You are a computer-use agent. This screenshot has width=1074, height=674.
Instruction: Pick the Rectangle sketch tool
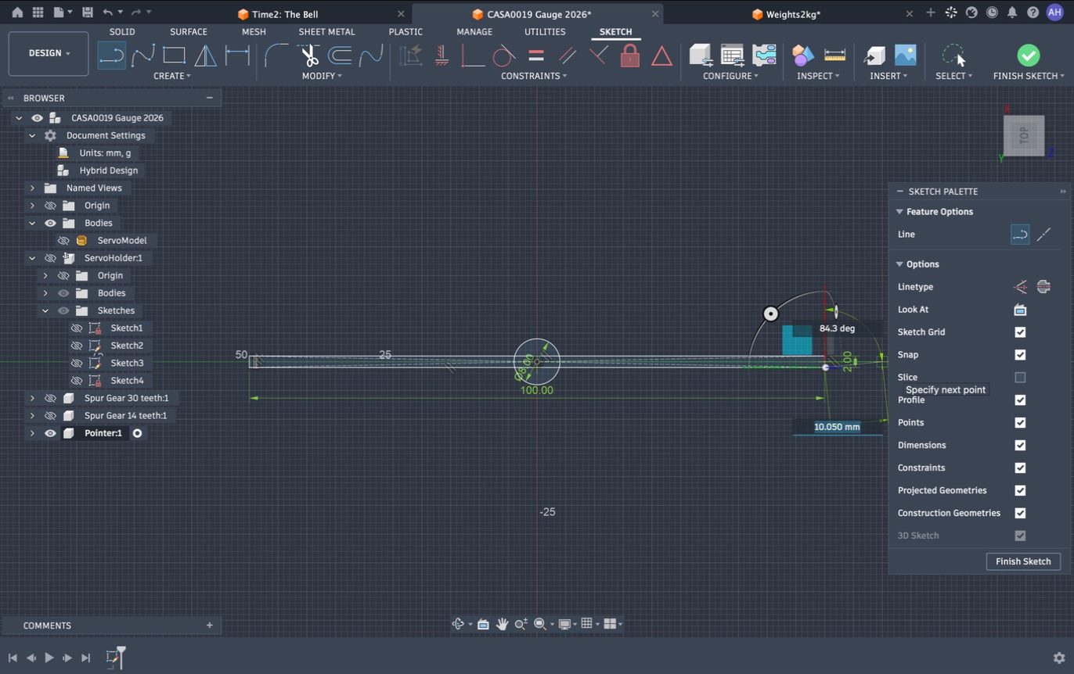click(174, 56)
